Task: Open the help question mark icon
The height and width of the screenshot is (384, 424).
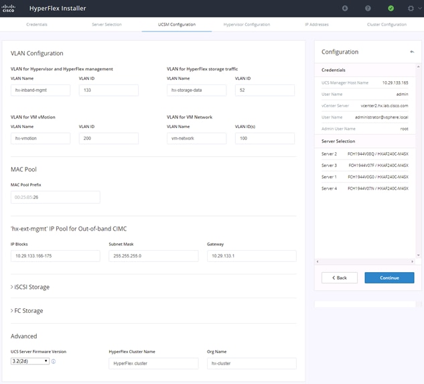Action: tap(368, 9)
